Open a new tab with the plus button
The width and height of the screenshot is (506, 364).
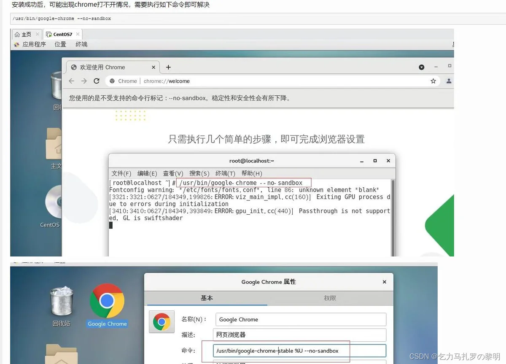pos(168,67)
